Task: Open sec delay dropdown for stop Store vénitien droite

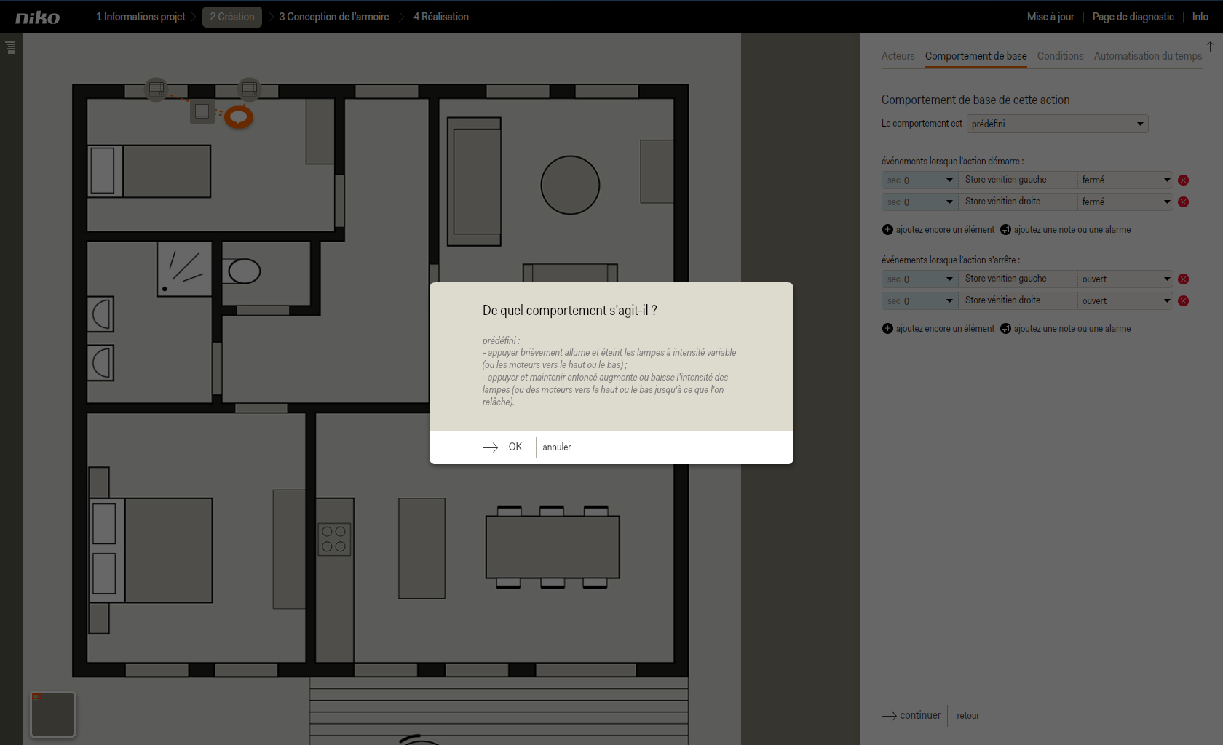Action: coord(919,301)
